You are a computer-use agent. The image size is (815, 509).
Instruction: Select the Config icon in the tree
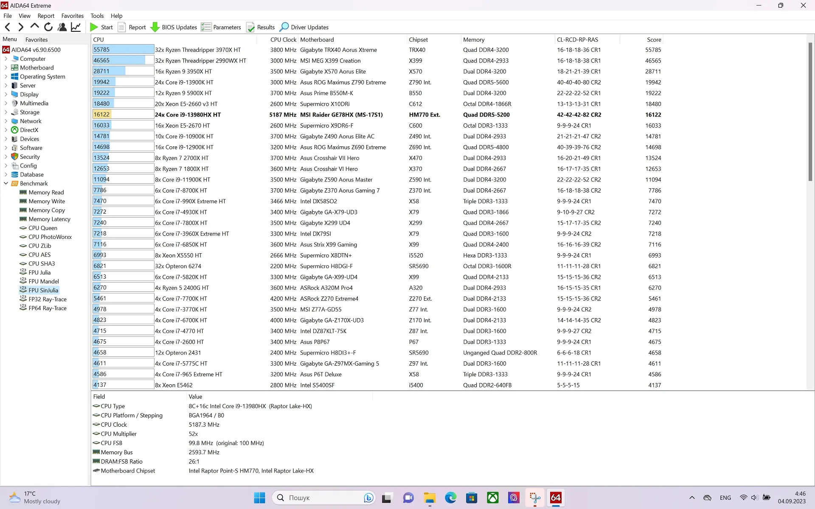tap(15, 165)
